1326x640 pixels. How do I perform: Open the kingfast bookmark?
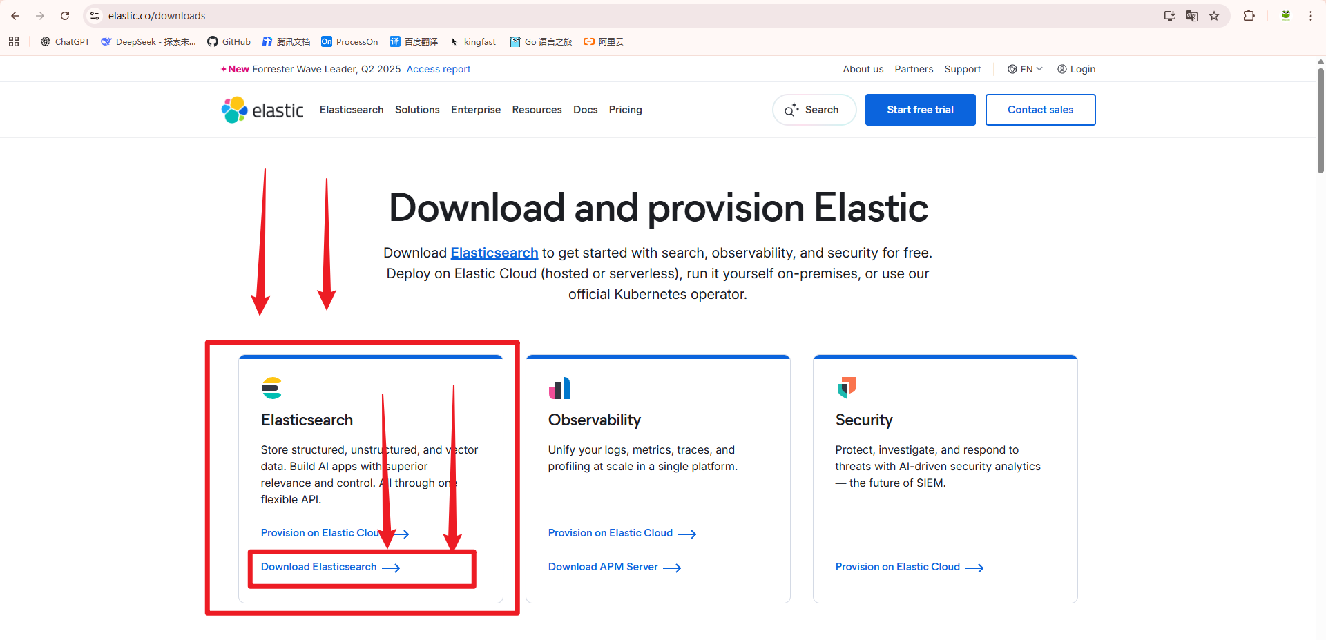[x=473, y=41]
